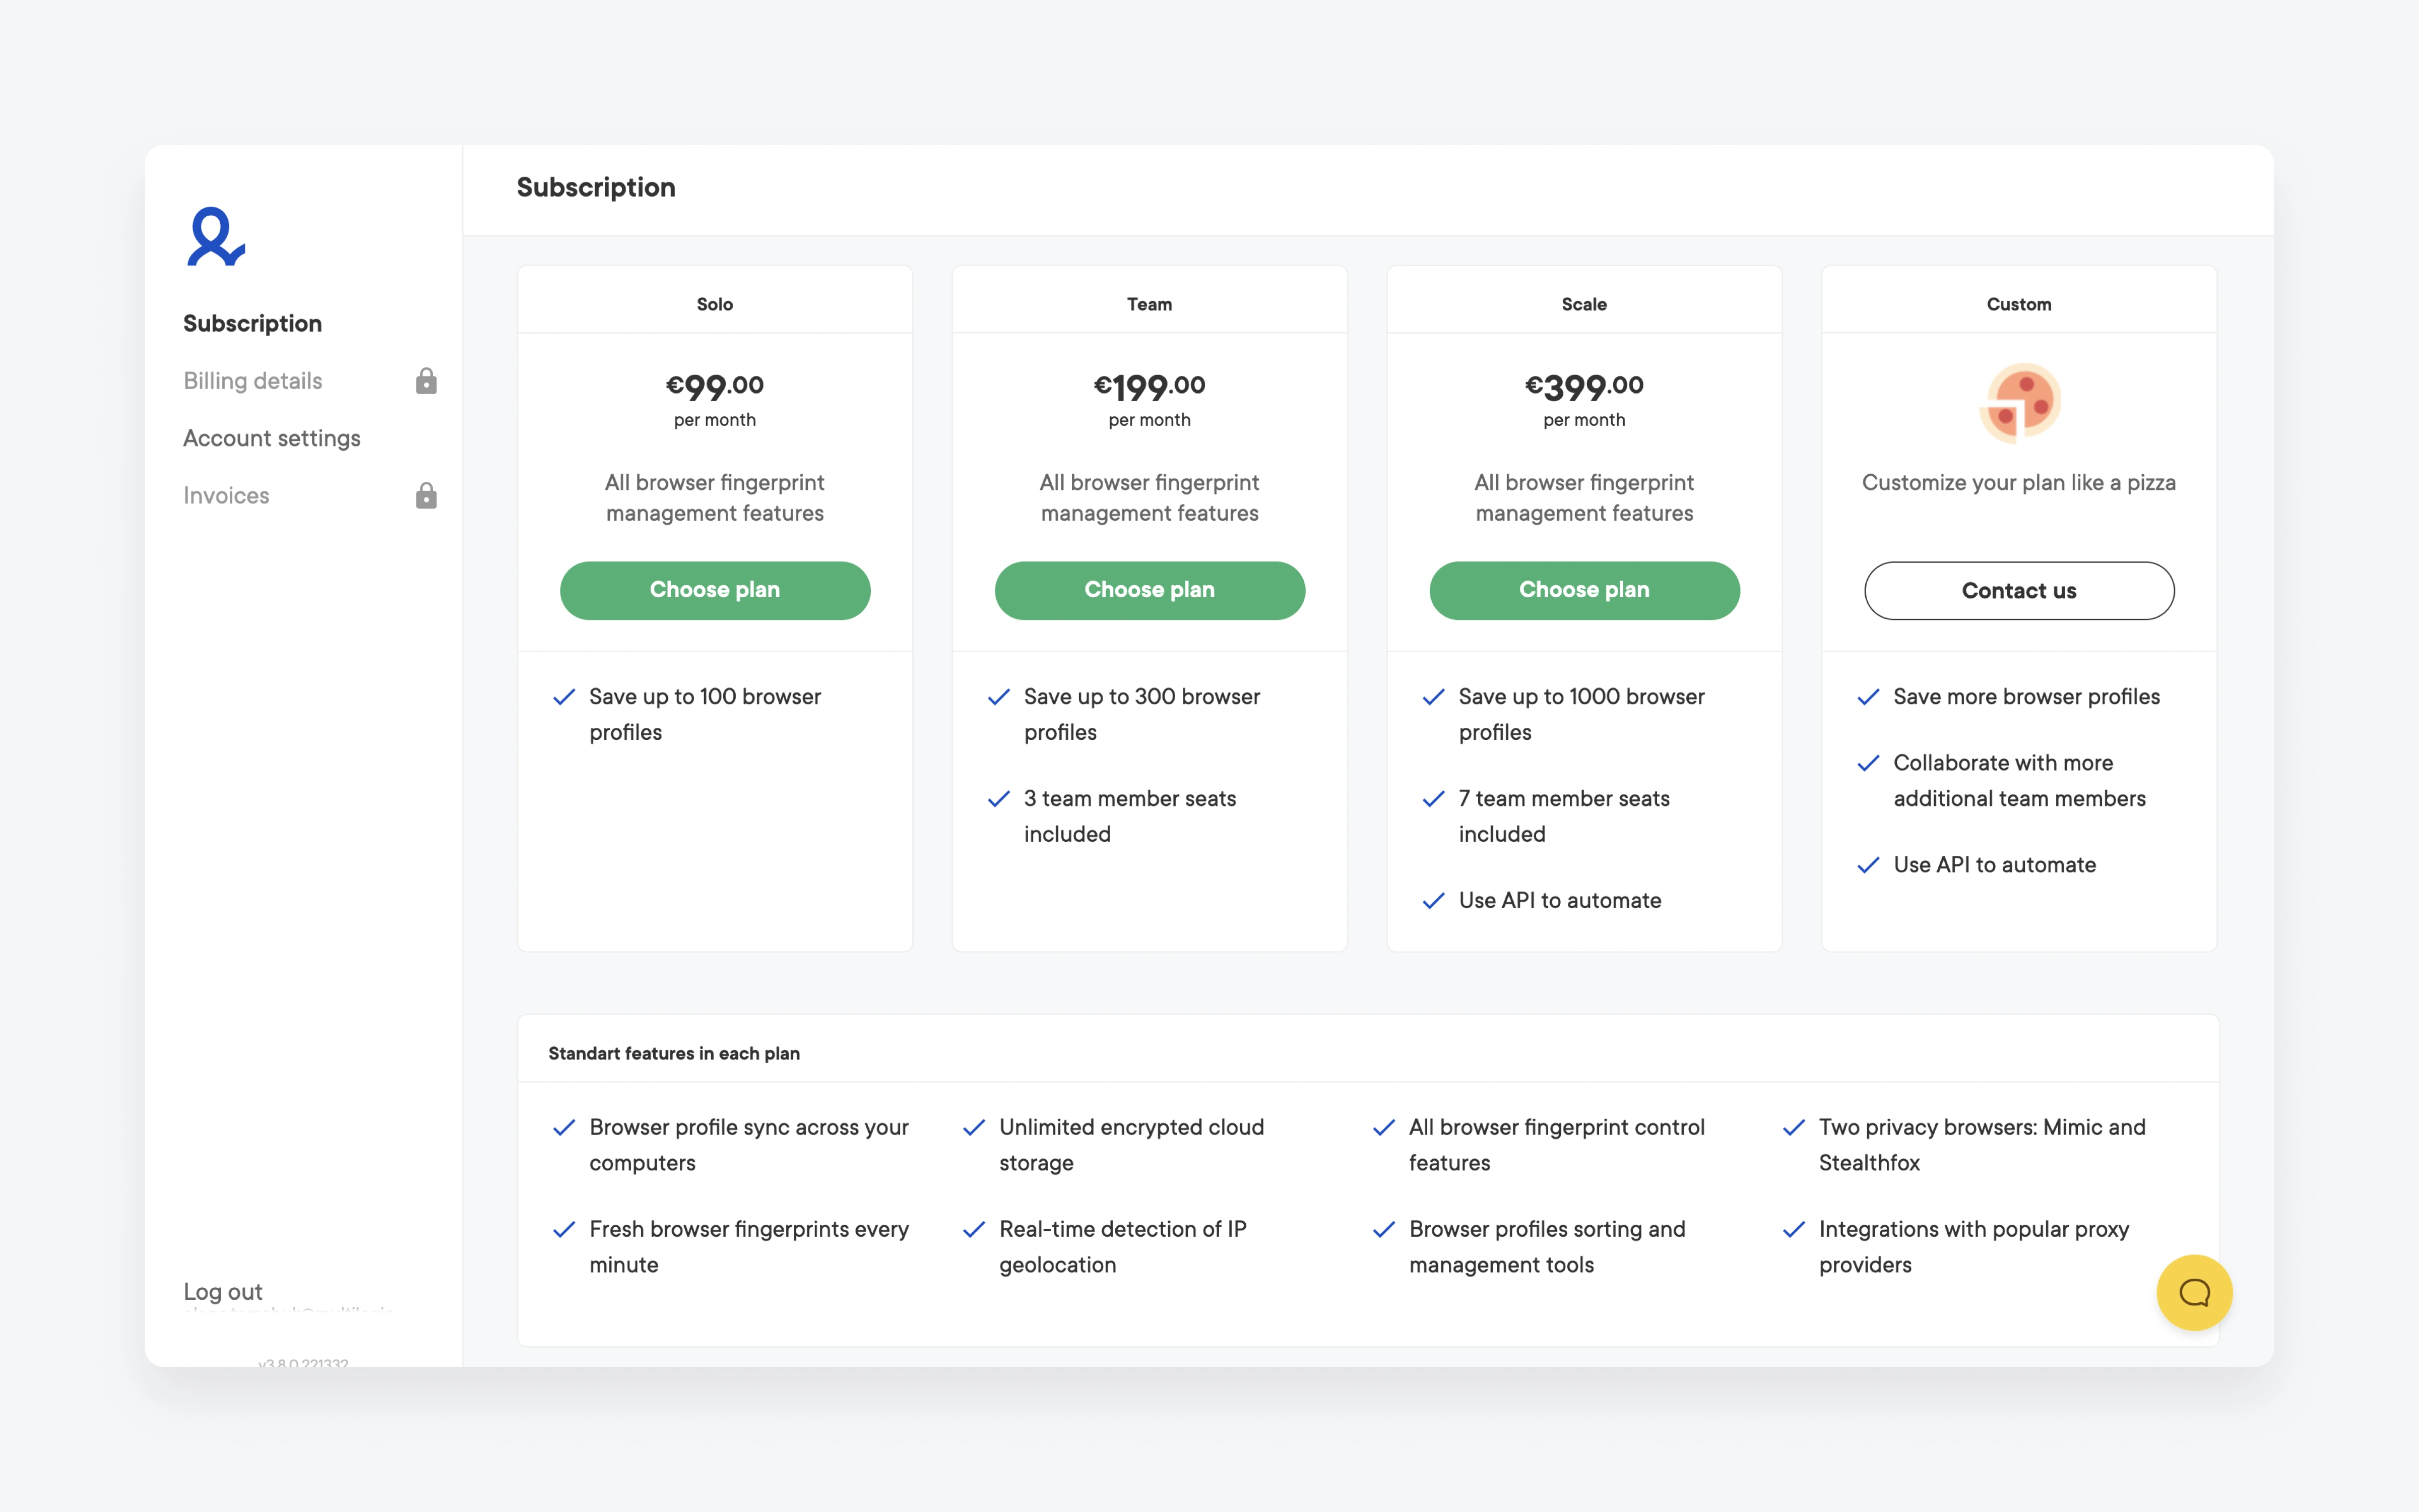The image size is (2419, 1512).
Task: Click checkmark next to Integrations with popular proxy
Action: 1793,1230
